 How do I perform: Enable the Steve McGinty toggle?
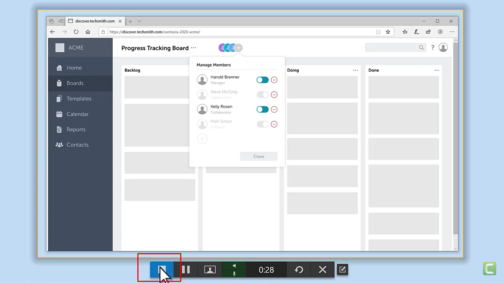[x=263, y=94]
